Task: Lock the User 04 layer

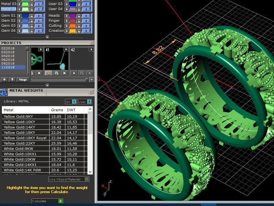Action: (x=79, y=9)
